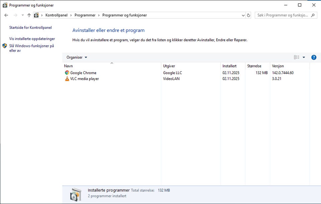Sort by the Utgiver column header
321x204 pixels.
pyautogui.click(x=191, y=66)
